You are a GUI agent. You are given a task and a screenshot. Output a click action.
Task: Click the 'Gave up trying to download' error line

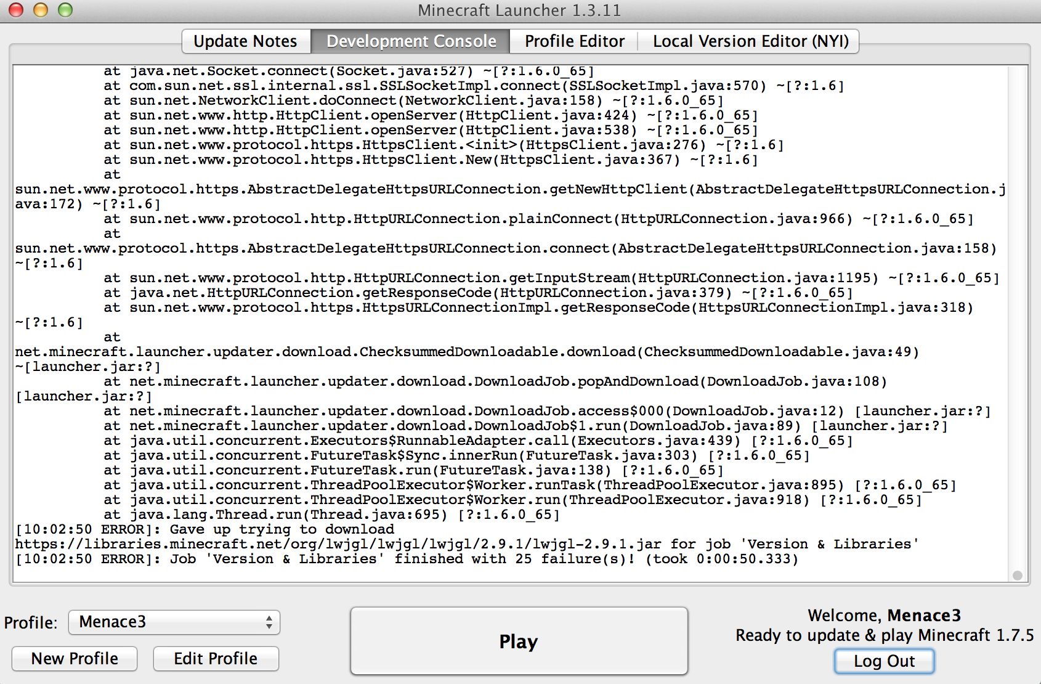205,529
